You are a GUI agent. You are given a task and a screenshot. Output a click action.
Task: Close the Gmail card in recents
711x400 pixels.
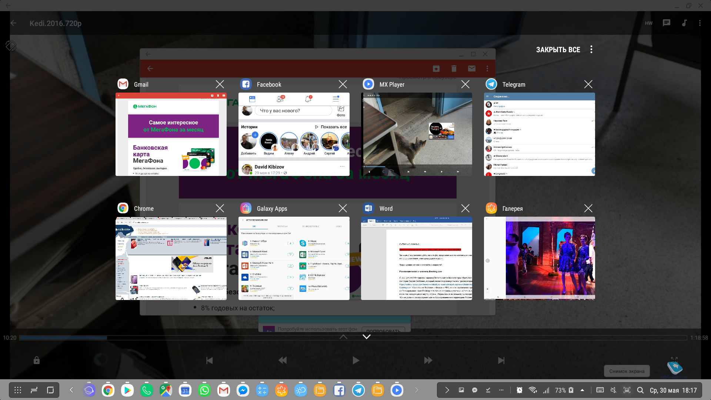(x=220, y=84)
